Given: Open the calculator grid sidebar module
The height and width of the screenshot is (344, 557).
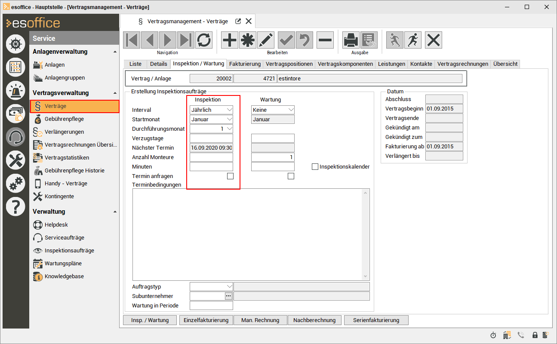Looking at the screenshot, I should point(15,67).
